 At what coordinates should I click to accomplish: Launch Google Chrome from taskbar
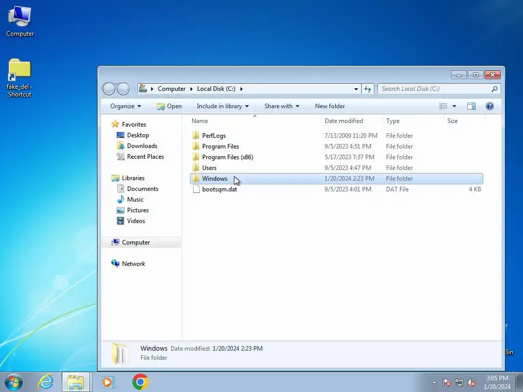140,382
